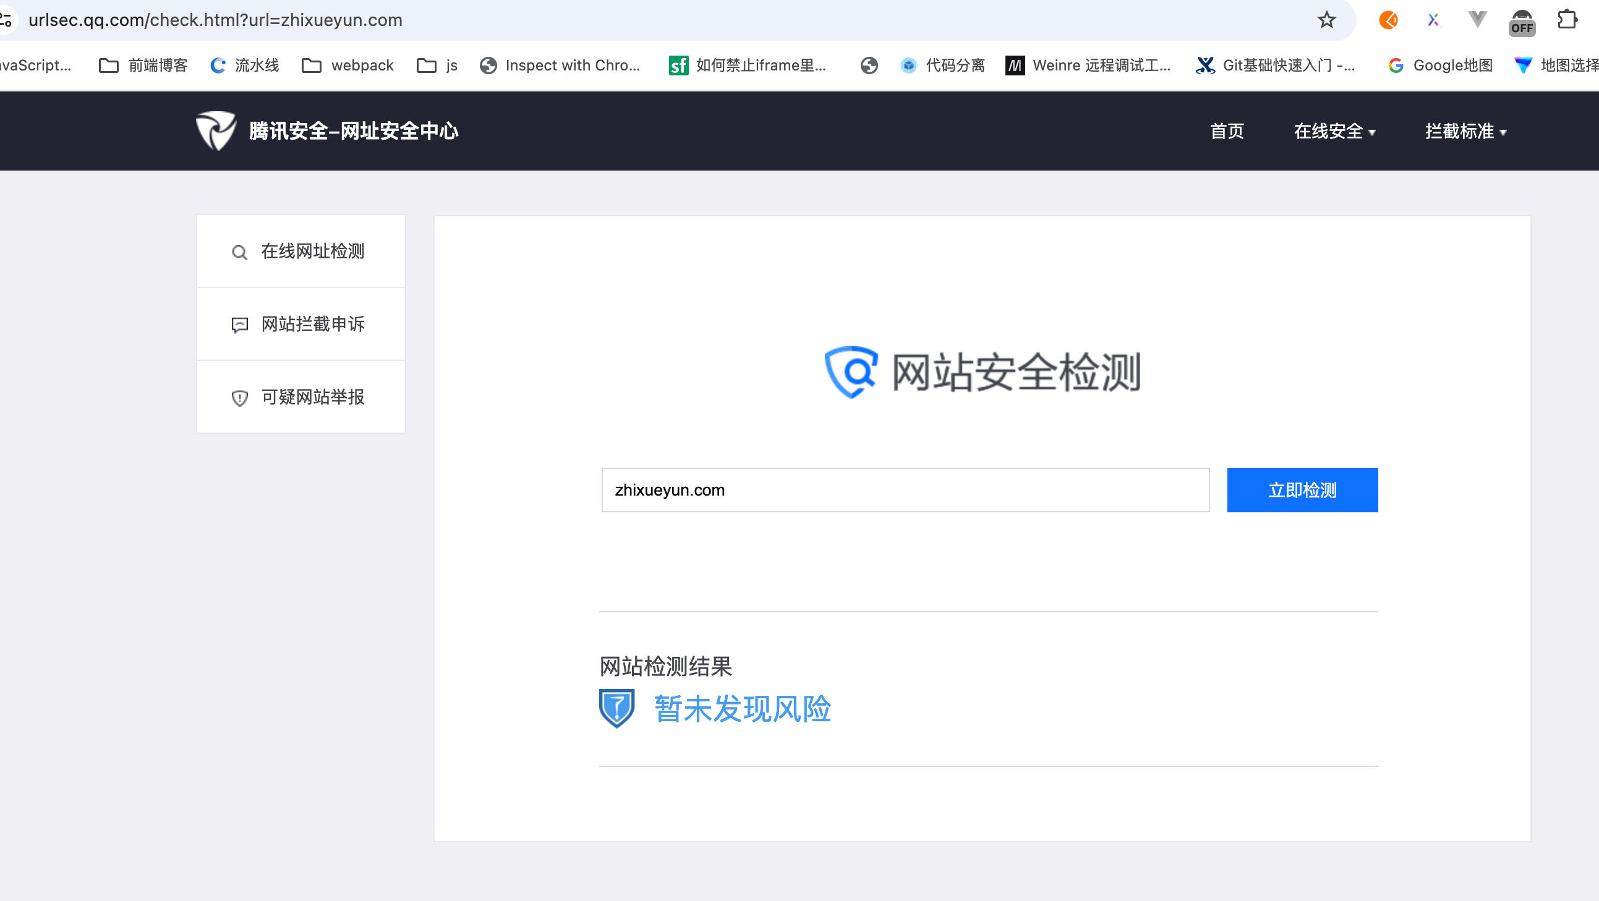
Task: Open the 前端博客 bookmark folder
Action: pos(143,65)
